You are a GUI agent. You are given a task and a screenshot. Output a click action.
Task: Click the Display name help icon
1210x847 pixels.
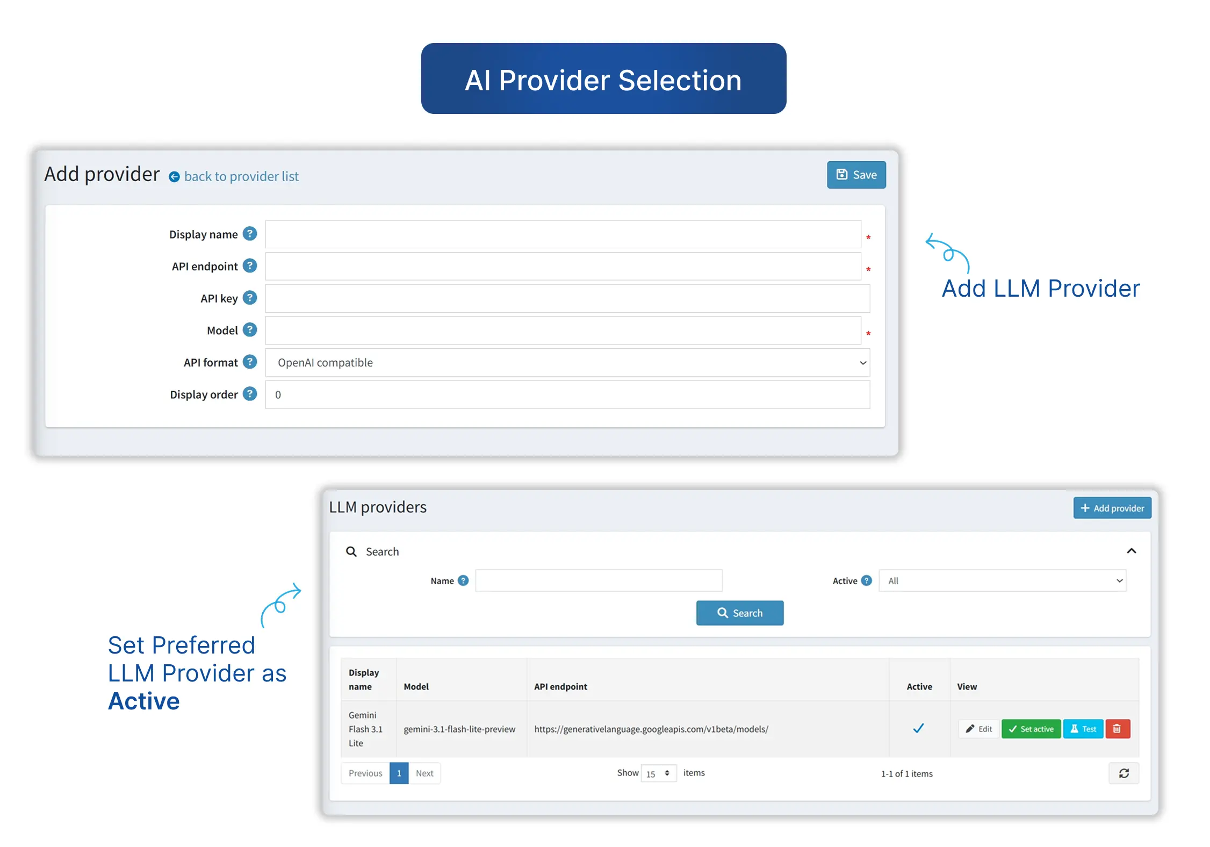249,234
